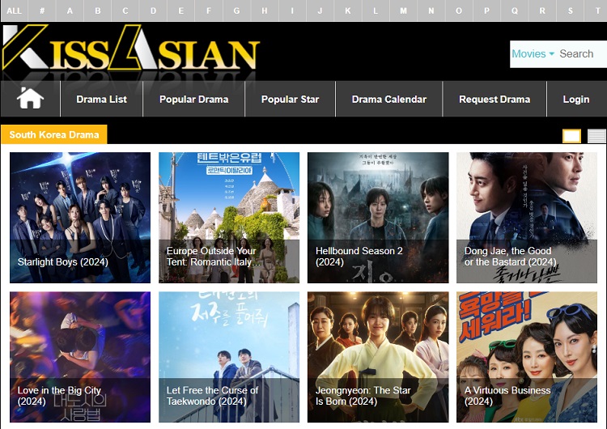Open the Drama Calendar
This screenshot has height=429, width=607.
pos(388,100)
